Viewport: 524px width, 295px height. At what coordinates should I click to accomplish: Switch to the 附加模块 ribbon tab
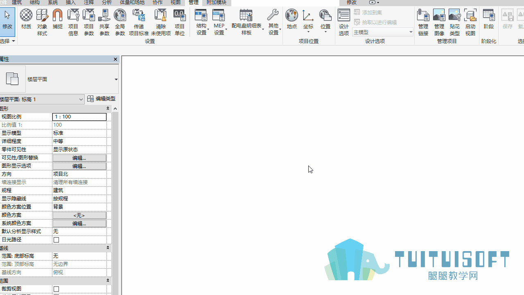click(217, 2)
